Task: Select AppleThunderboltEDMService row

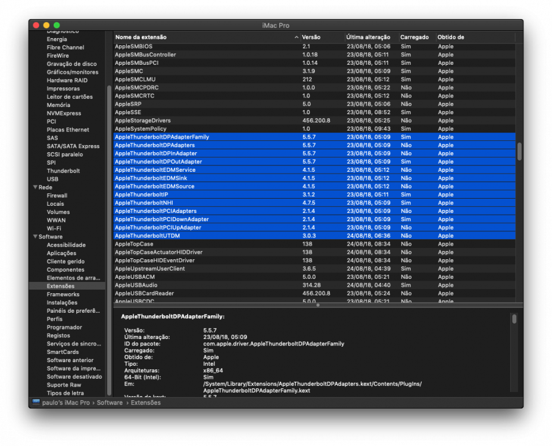Action: (x=314, y=169)
